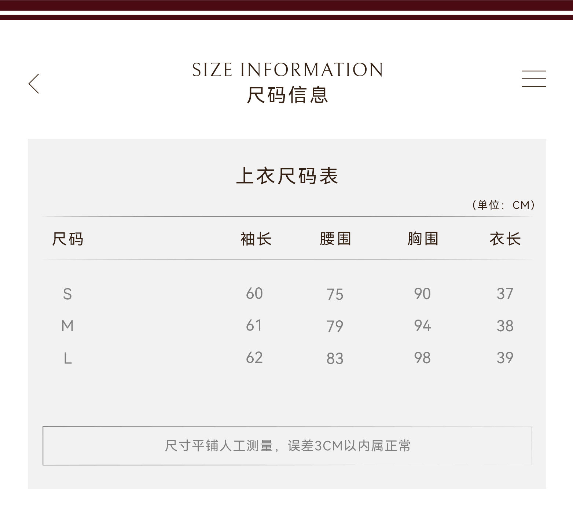The height and width of the screenshot is (512, 573).
Task: Click garment length value 37
Action: (505, 294)
